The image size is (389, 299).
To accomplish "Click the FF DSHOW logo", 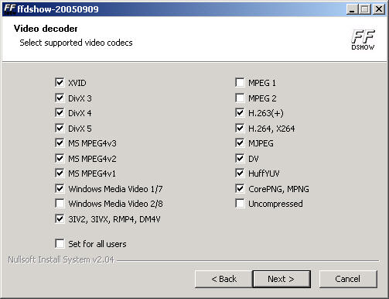I will 363,40.
